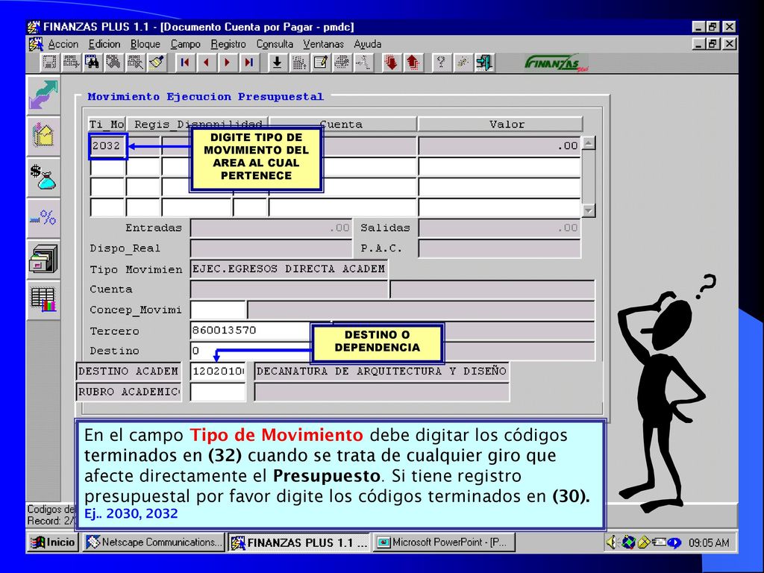
Task: Go to the last record
Action: coord(249,63)
